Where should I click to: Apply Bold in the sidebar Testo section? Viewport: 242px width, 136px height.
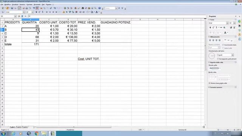pos(210,28)
